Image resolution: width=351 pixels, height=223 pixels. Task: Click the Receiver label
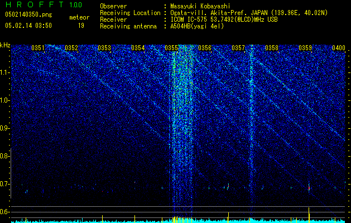coord(113,20)
